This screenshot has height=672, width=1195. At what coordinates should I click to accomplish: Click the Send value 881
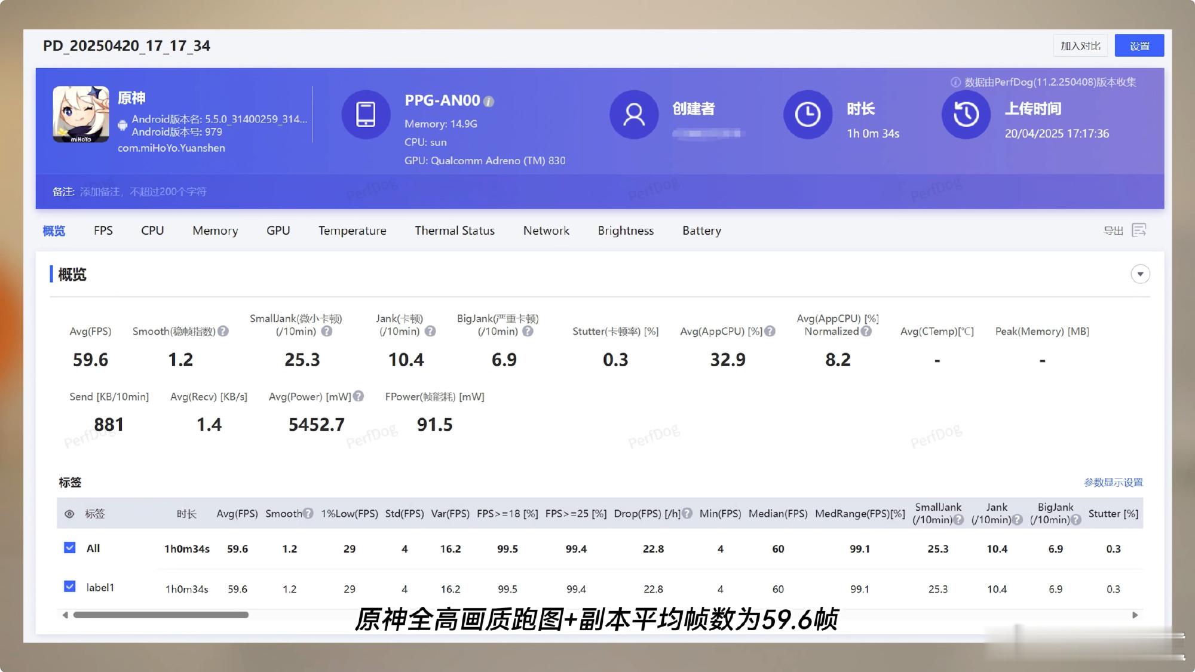point(109,425)
